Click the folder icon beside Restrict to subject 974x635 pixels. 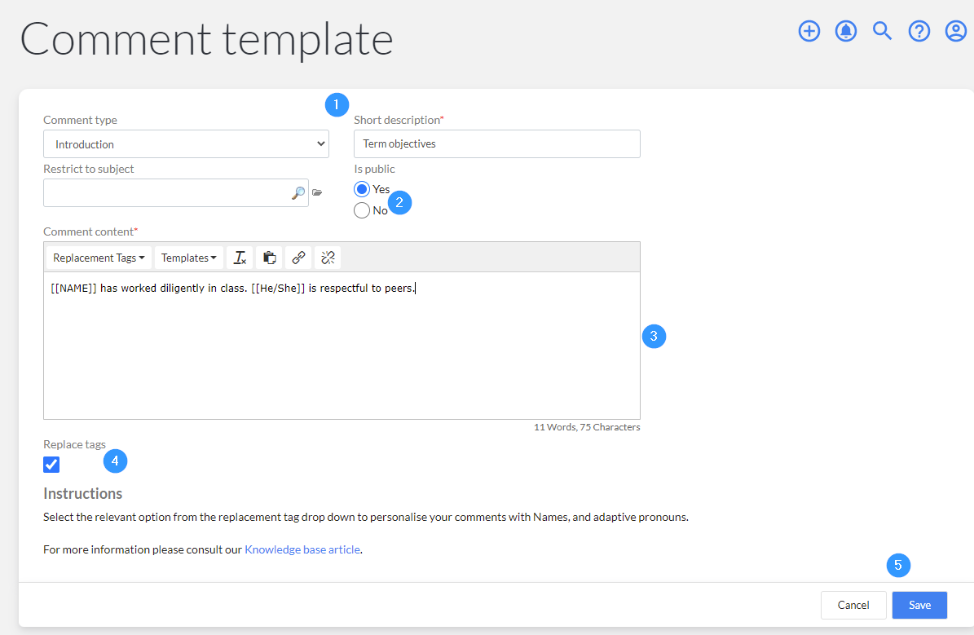click(x=317, y=192)
